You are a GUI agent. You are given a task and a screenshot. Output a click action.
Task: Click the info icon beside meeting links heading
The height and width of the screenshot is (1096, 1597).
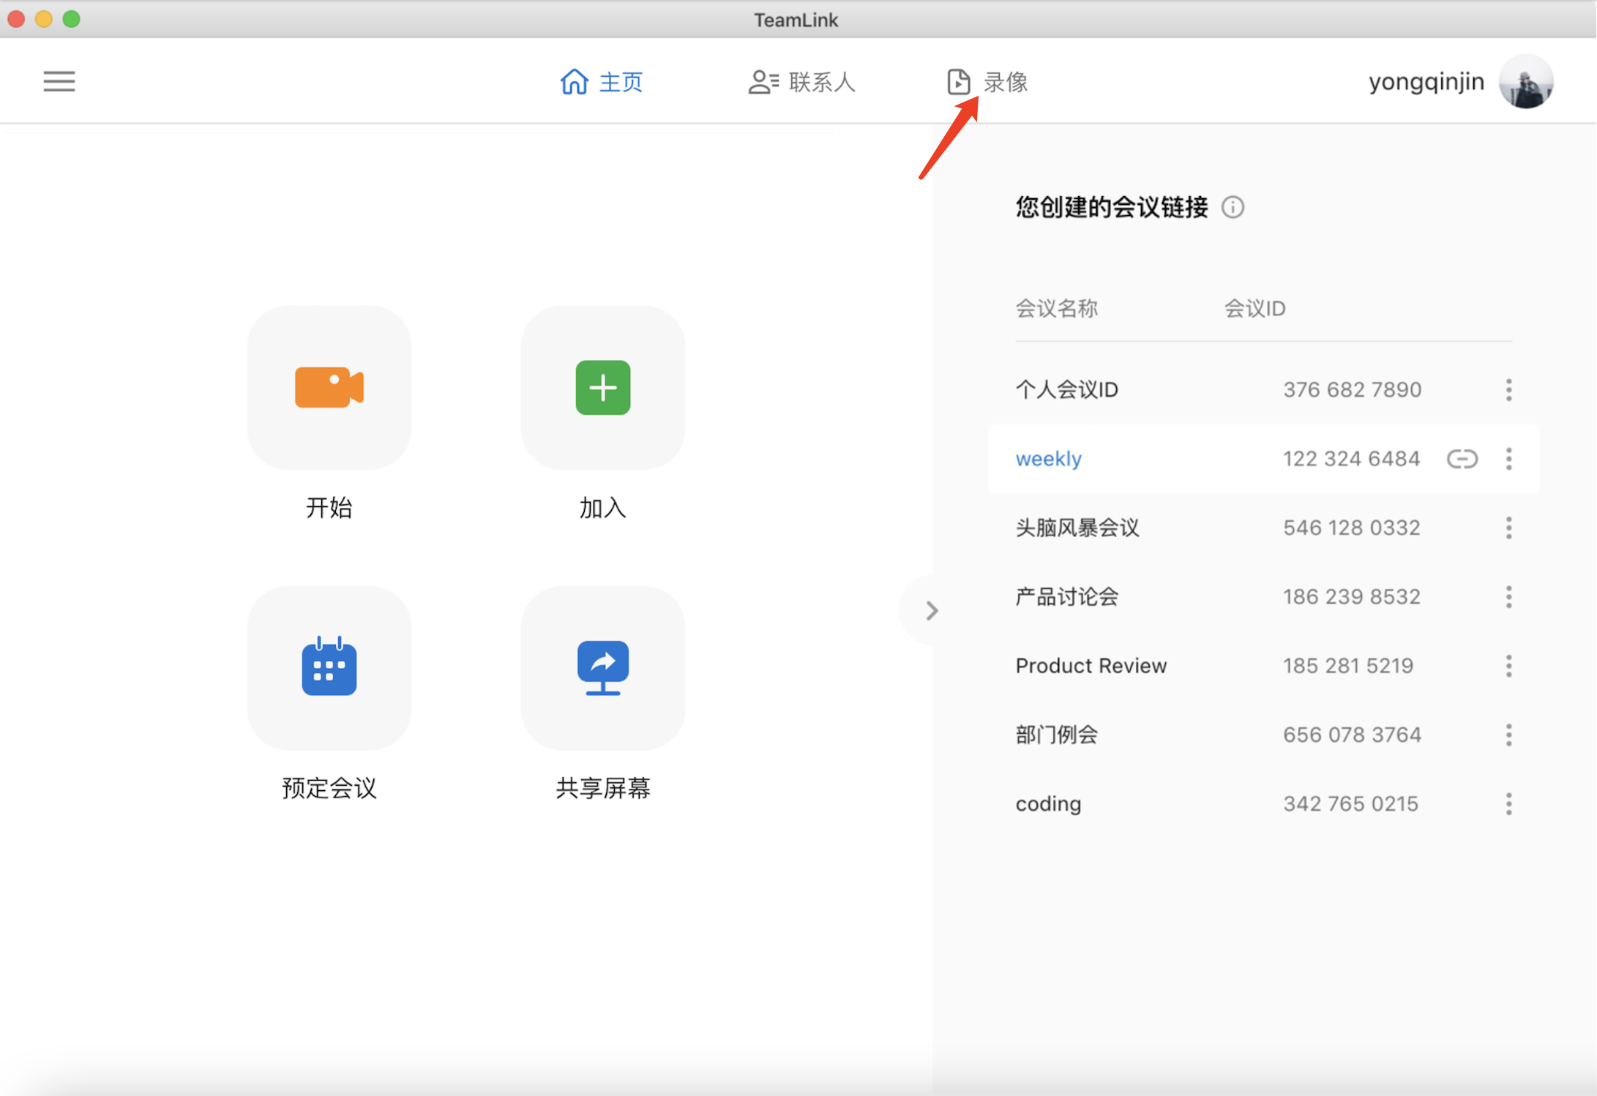pyautogui.click(x=1233, y=208)
